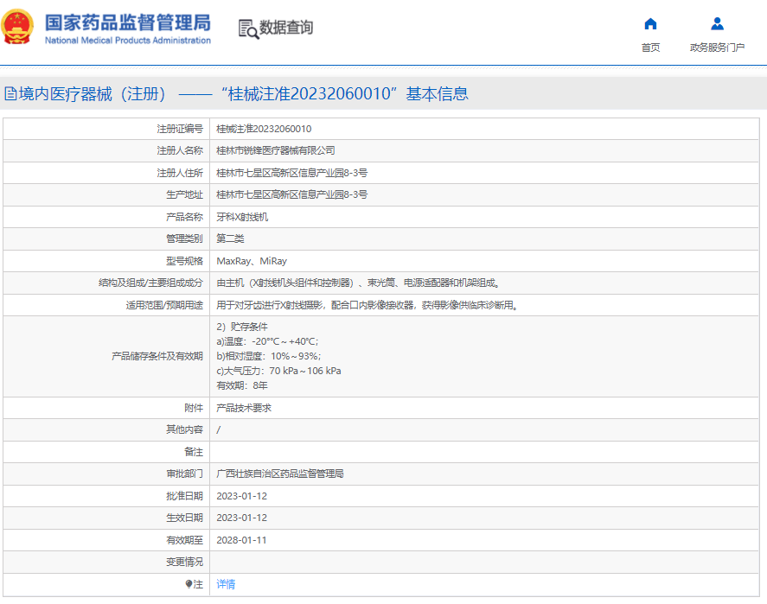
Task: Click atmospheric pressure line 70 kPa～106 kPa
Action: pos(278,371)
